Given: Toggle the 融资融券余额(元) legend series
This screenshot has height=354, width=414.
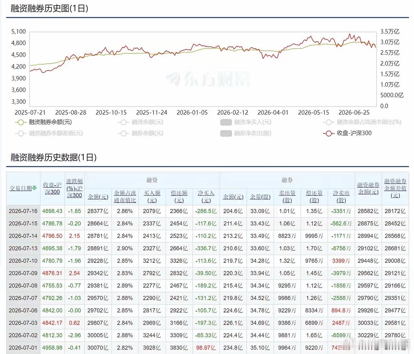Looking at the screenshot, I should (43, 122).
